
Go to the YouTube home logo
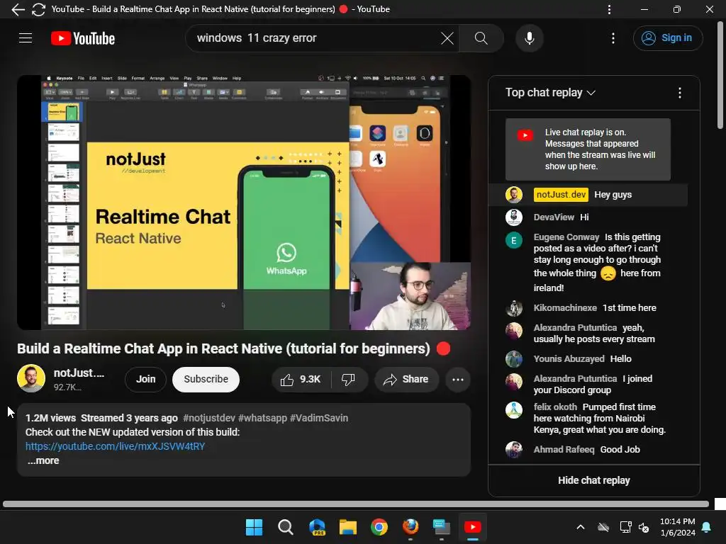[x=83, y=38]
